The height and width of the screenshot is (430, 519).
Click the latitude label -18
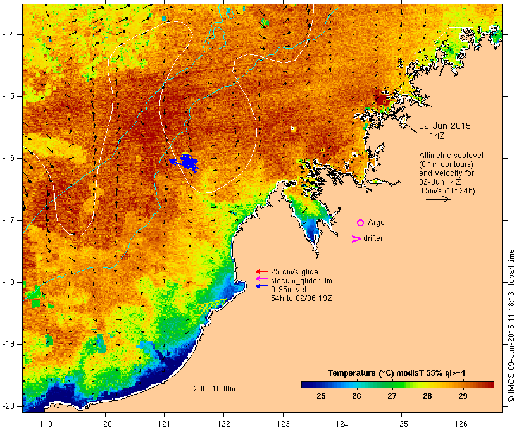8,282
